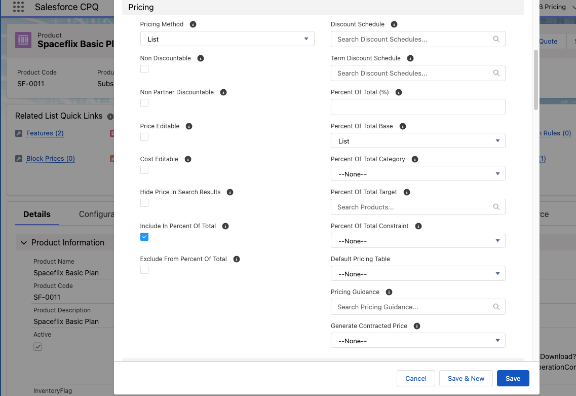Collapse the Product Information section
Viewport: 576px width, 396px height.
coord(24,243)
